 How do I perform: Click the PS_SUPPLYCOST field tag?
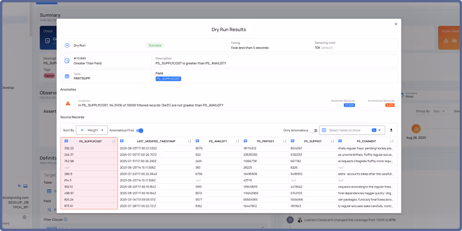point(168,79)
